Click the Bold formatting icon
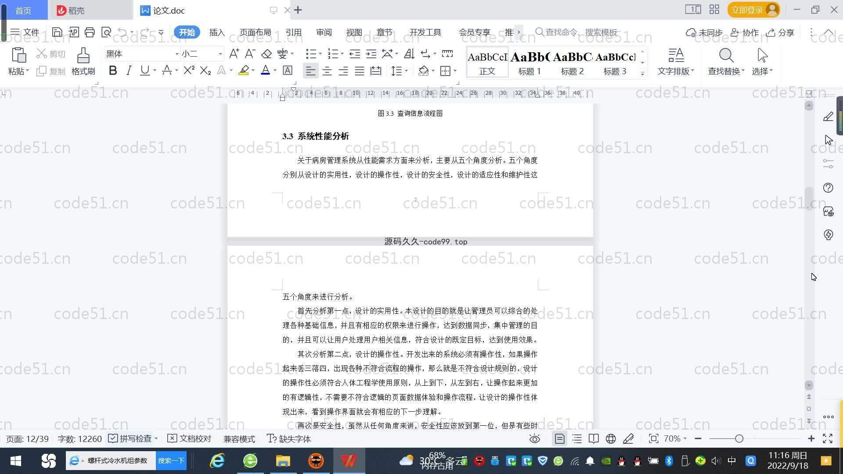The width and height of the screenshot is (843, 474). (x=113, y=71)
